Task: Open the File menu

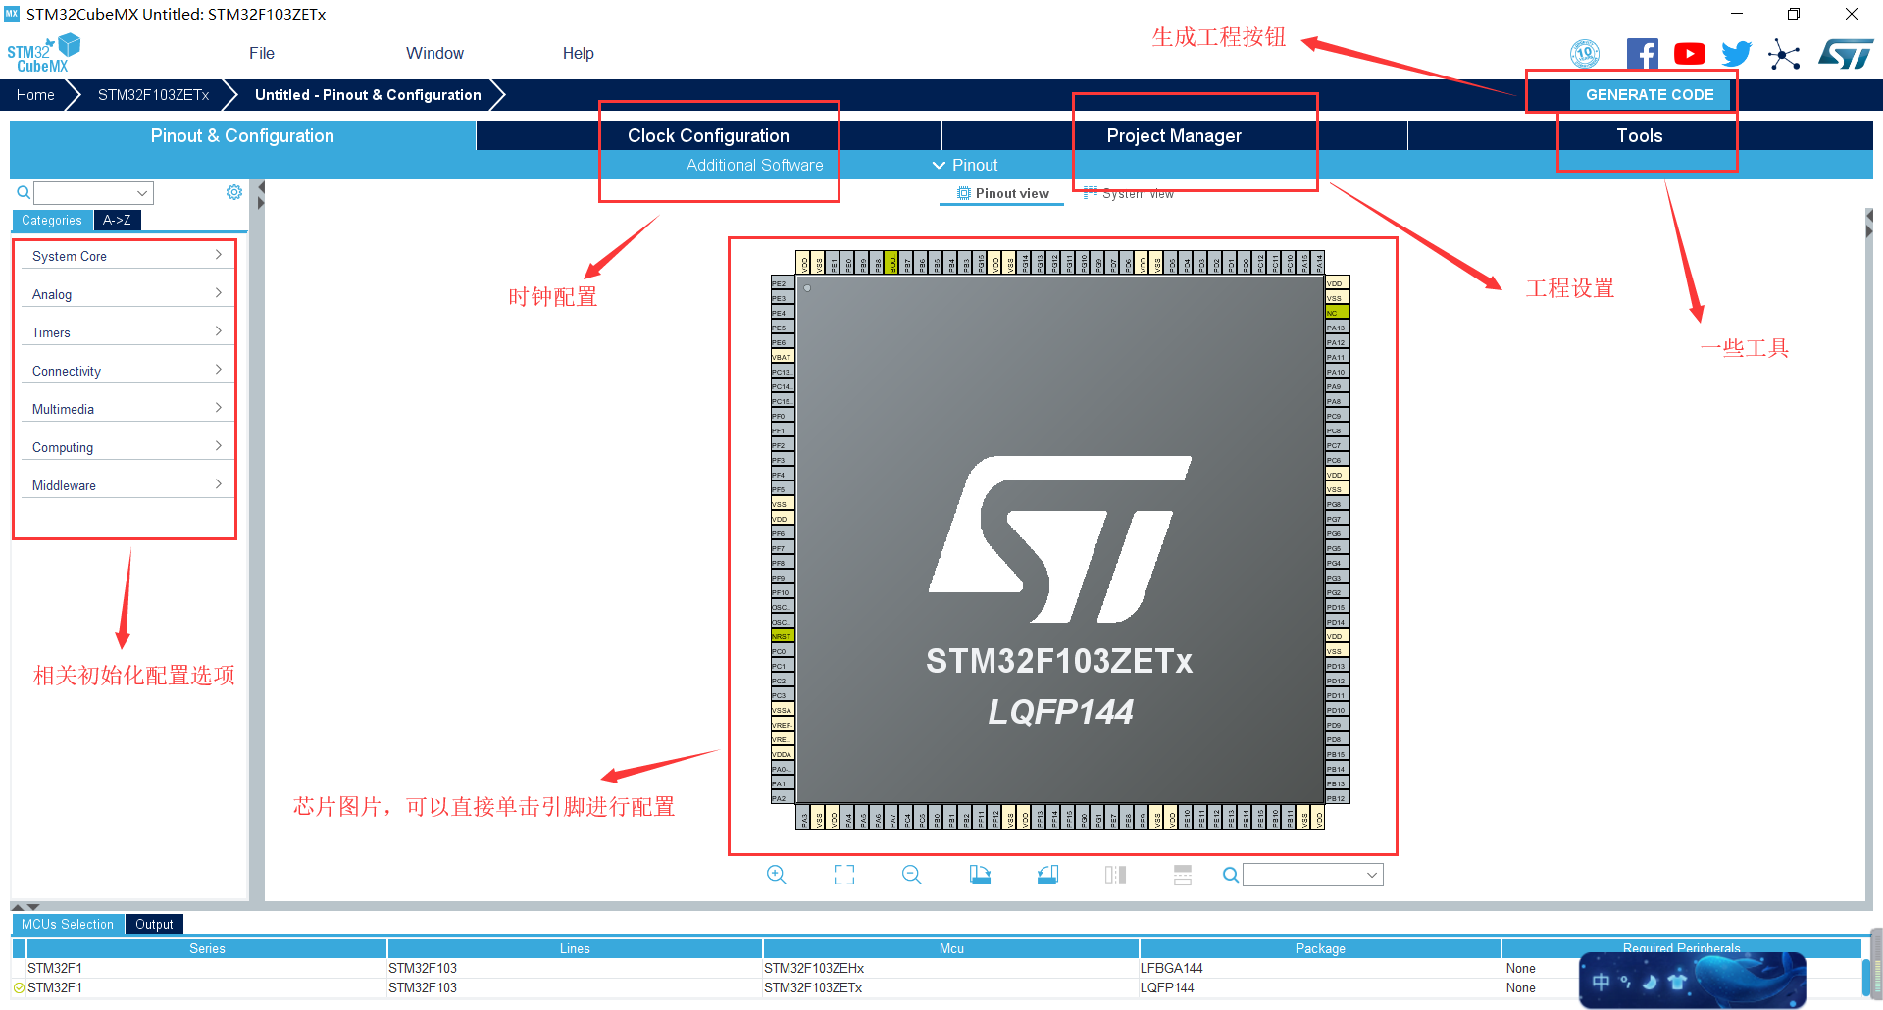Action: [262, 53]
